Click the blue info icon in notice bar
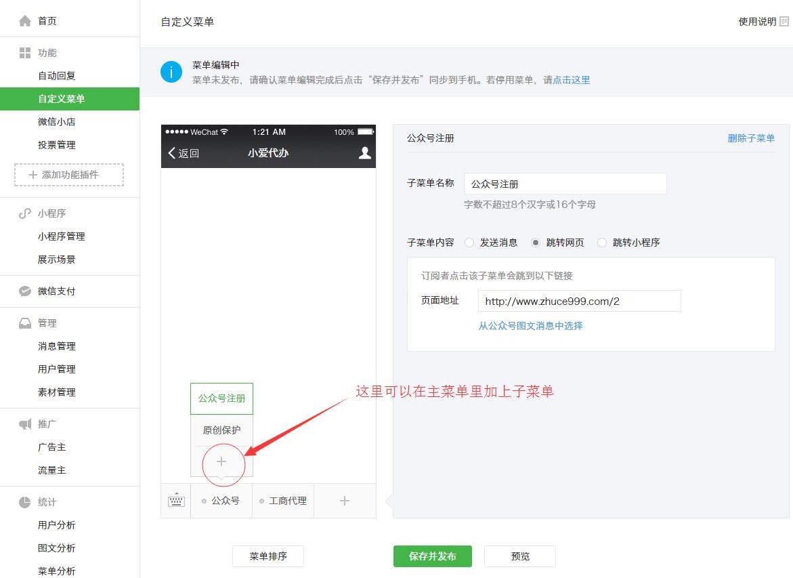The width and height of the screenshot is (793, 578). 171,72
